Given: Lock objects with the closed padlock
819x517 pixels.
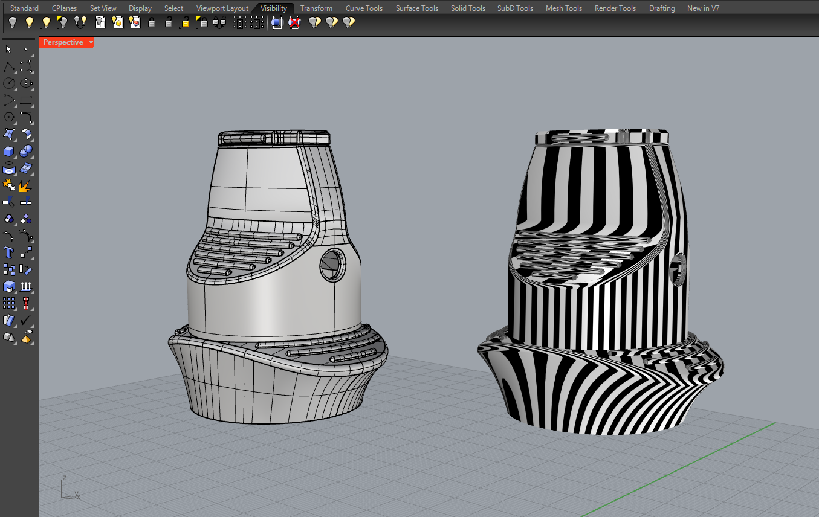Looking at the screenshot, I should pyautogui.click(x=151, y=23).
